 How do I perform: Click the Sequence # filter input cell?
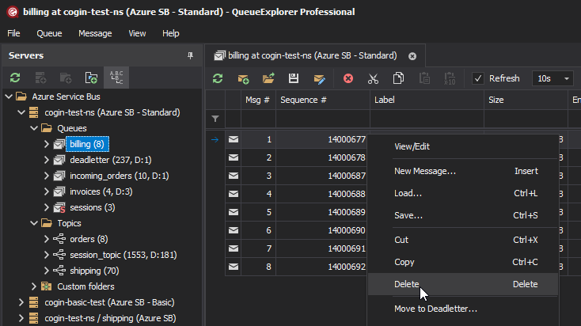pos(323,119)
